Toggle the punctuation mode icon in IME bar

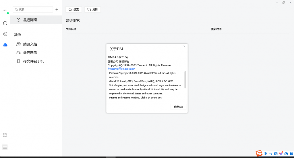click(x=270, y=154)
